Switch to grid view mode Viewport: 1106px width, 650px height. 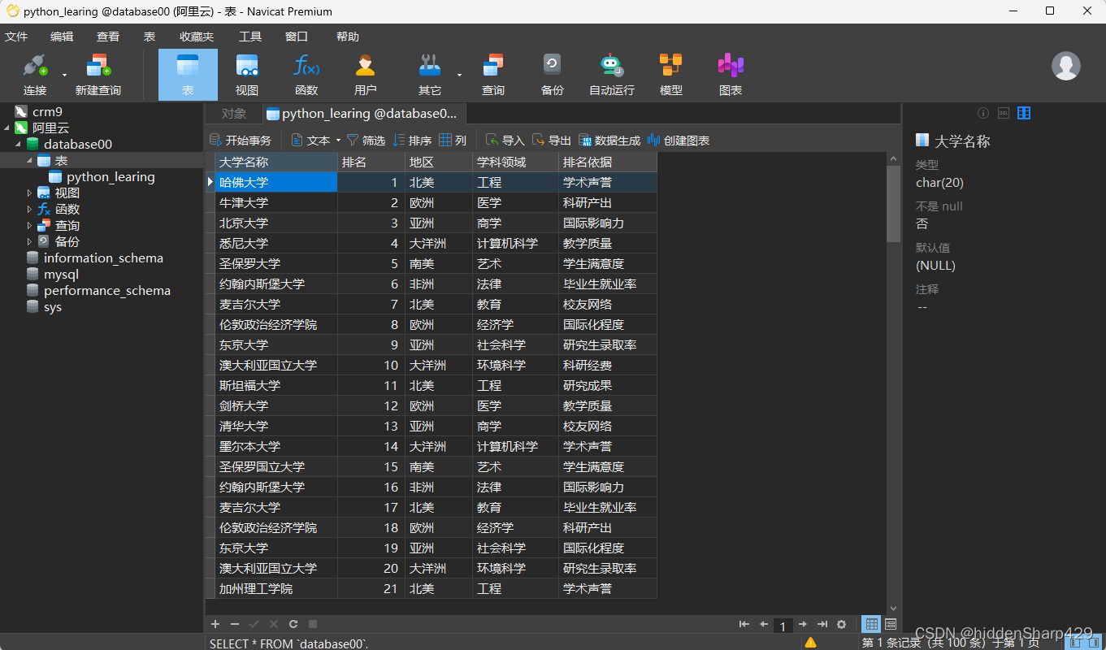pos(872,624)
